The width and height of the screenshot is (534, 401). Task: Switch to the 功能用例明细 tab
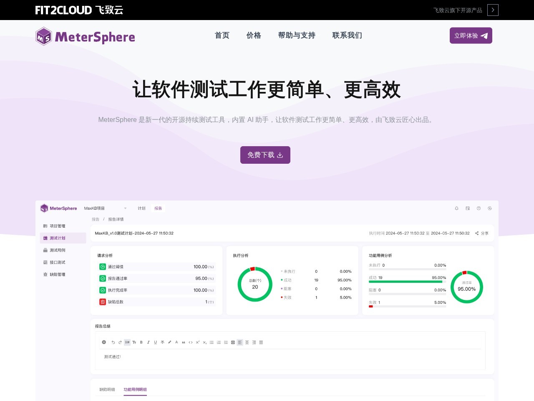(135, 389)
